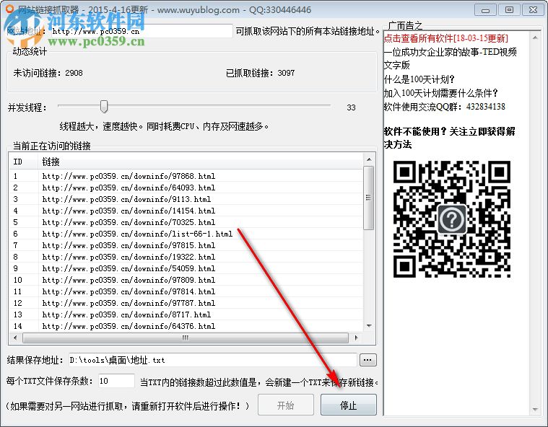Viewport: 548px width, 427px height.
Task: Select row 13 link downinfo/8717.html
Action: pyautogui.click(x=186, y=314)
